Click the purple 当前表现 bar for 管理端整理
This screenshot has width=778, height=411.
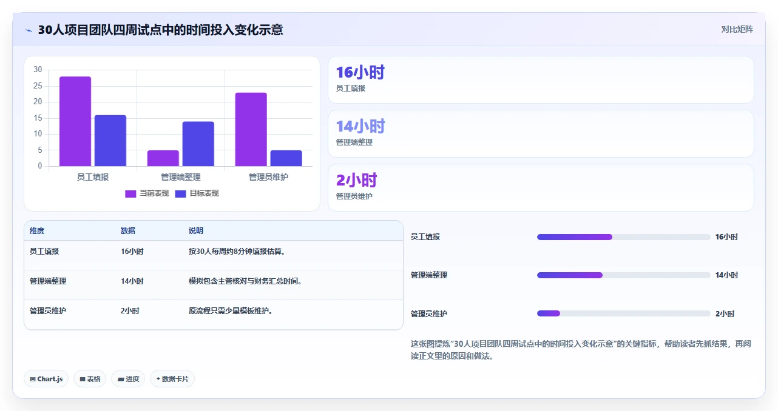(163, 158)
